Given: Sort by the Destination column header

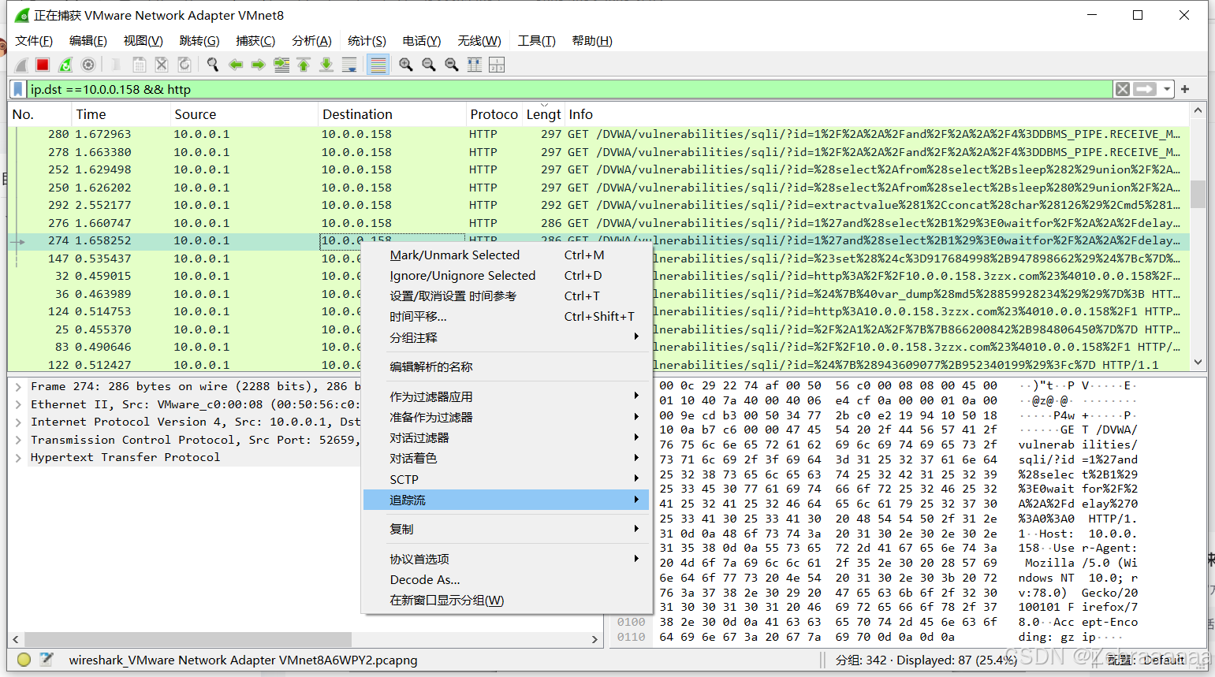Looking at the screenshot, I should point(392,114).
